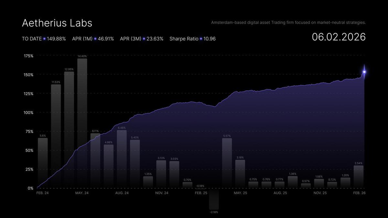Click the 3.03% bar value label
Image resolution: width=388 pixels, height=218 pixels.
(175, 159)
